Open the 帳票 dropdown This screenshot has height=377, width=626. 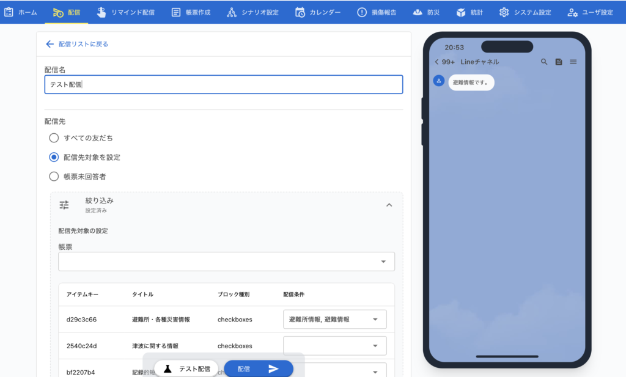pyautogui.click(x=226, y=262)
